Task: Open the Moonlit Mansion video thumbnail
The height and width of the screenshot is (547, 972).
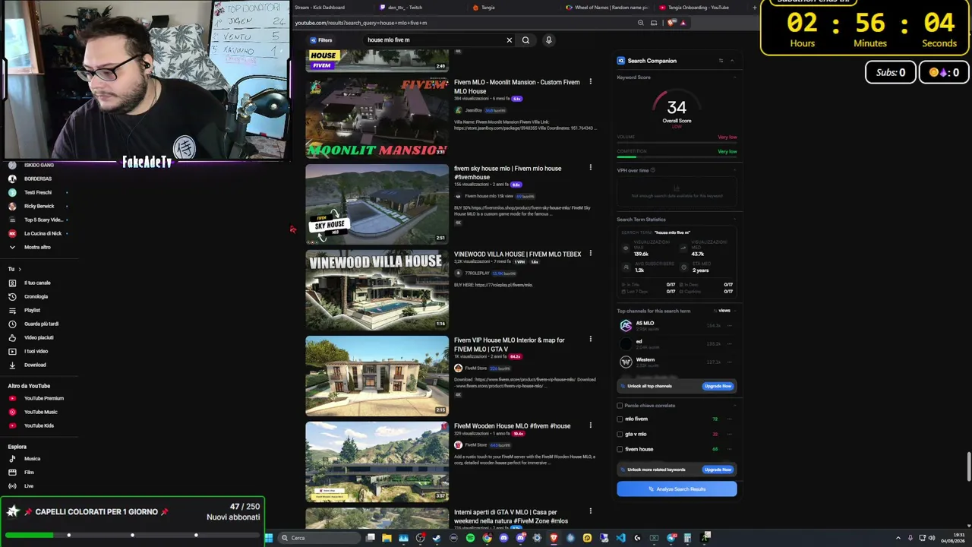Action: point(377,118)
